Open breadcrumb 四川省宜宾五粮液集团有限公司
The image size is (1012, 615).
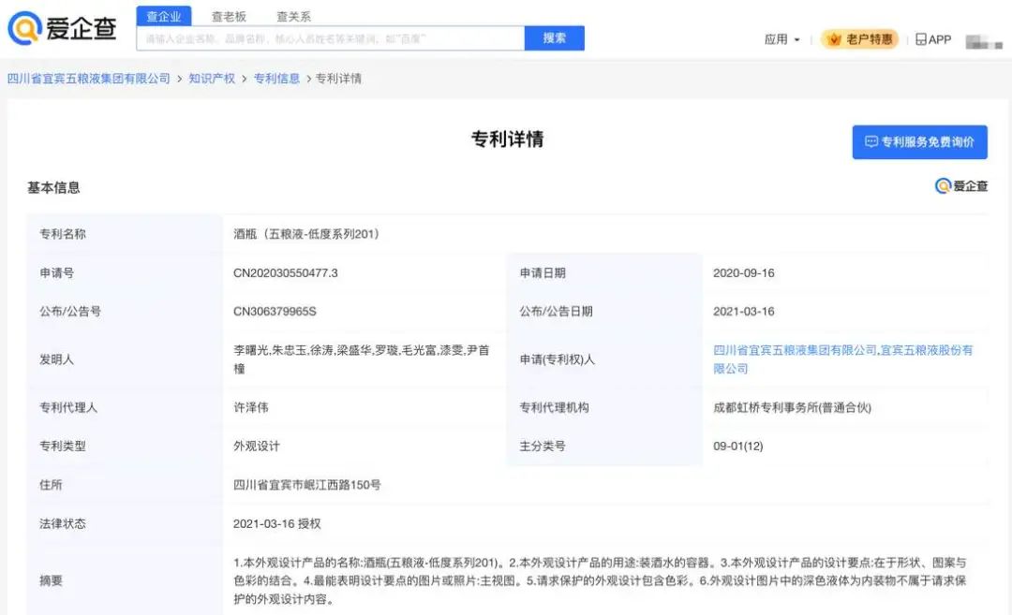click(x=88, y=79)
